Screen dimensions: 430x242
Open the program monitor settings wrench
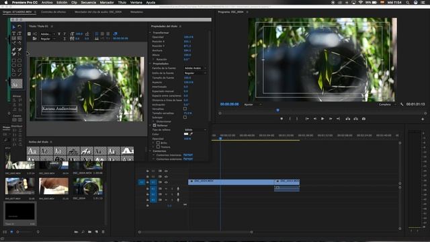pos(402,104)
